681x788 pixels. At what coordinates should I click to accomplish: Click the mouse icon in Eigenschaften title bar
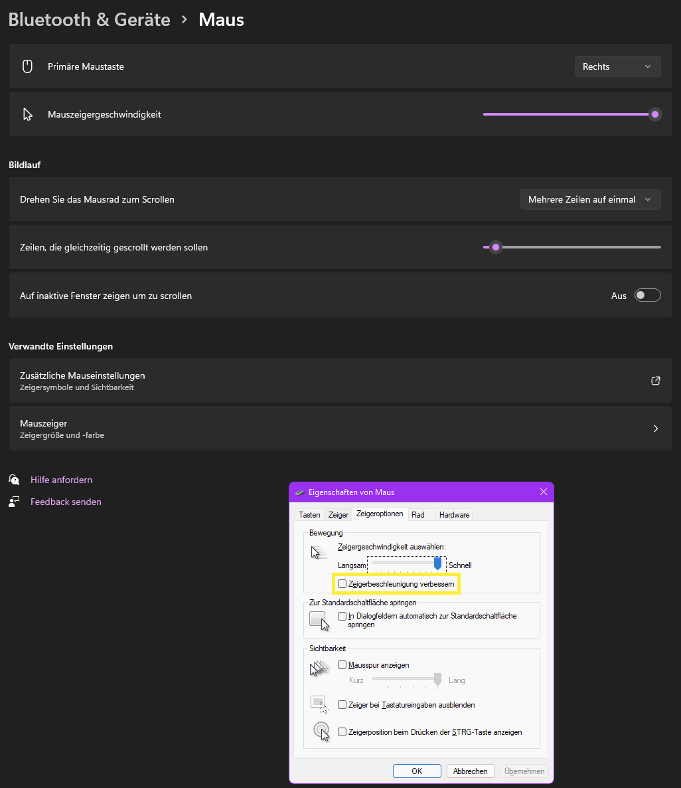[300, 492]
